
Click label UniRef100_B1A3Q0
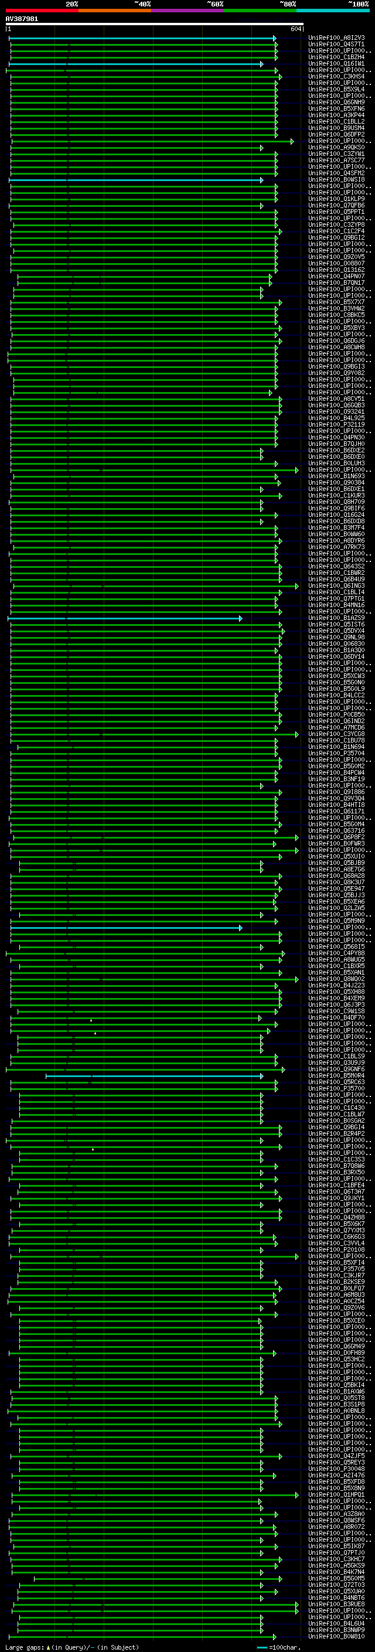tap(336, 650)
